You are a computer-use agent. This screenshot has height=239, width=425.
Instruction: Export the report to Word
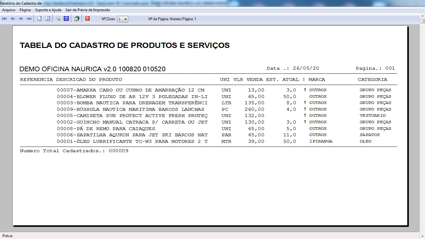click(x=66, y=19)
